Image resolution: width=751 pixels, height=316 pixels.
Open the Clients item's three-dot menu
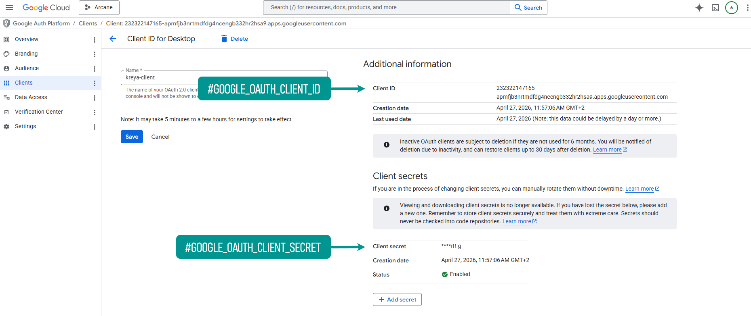click(95, 83)
